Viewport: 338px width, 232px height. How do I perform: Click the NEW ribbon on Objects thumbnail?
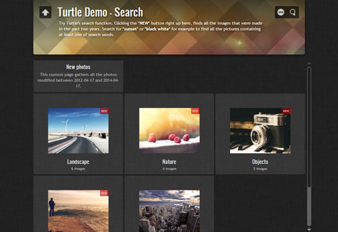tap(287, 111)
